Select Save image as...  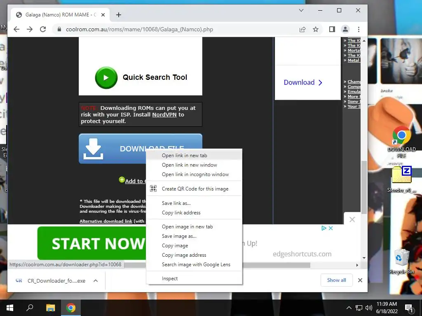(194, 236)
